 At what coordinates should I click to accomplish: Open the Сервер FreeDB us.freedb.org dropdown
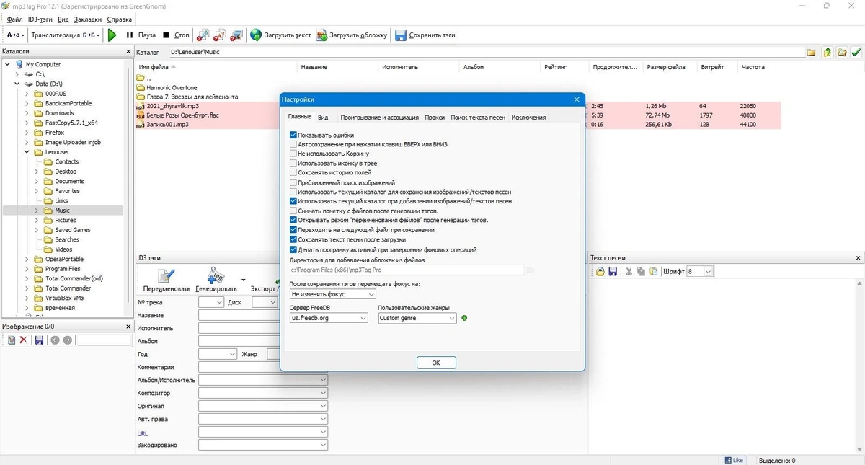[x=329, y=318]
